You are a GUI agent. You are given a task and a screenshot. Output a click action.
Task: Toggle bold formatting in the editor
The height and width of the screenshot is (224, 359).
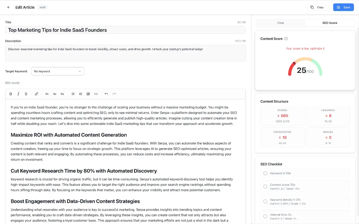11,94
